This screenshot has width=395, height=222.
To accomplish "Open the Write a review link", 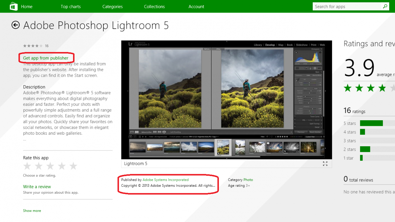I will pyautogui.click(x=37, y=187).
